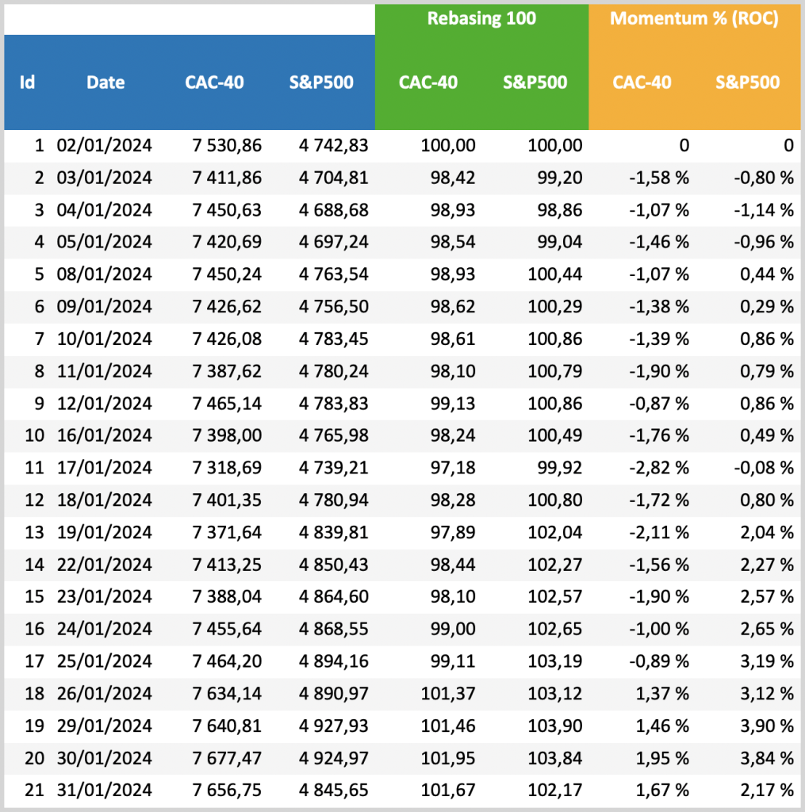Select the momentum cell 0,29 %

coord(767,307)
